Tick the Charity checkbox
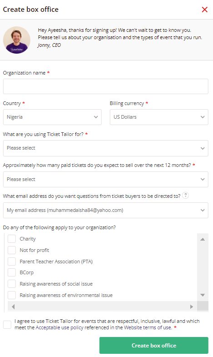213x357 pixels. point(12,239)
